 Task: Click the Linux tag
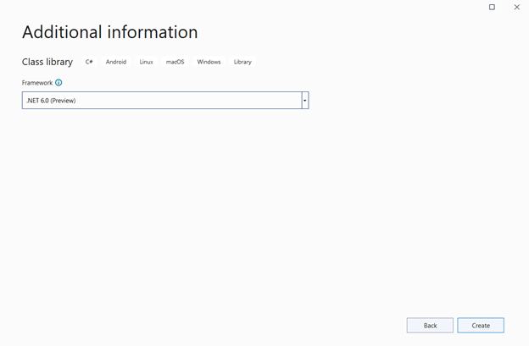(146, 62)
